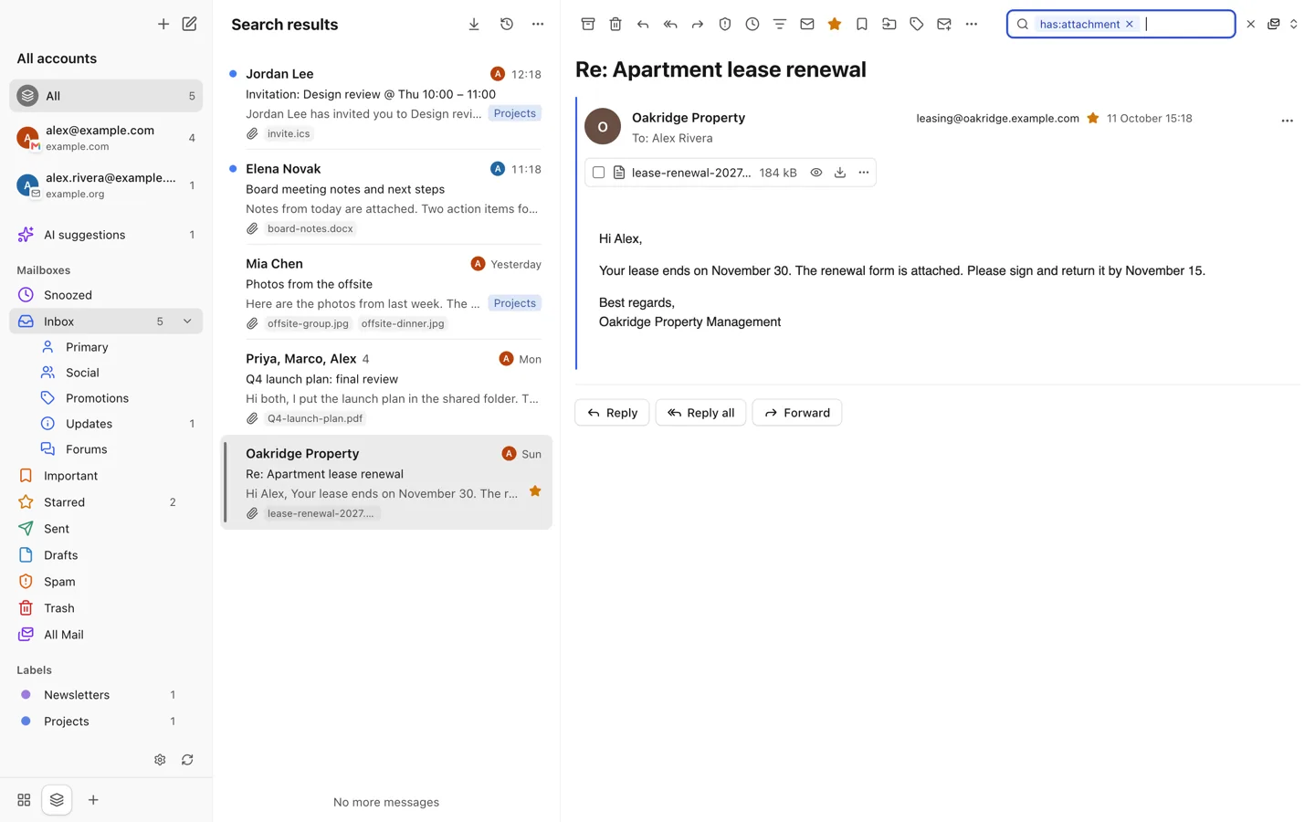Click the Reply all button

point(700,413)
